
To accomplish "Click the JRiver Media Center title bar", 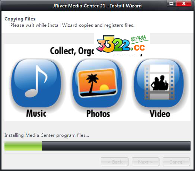I will pyautogui.click(x=97, y=6).
